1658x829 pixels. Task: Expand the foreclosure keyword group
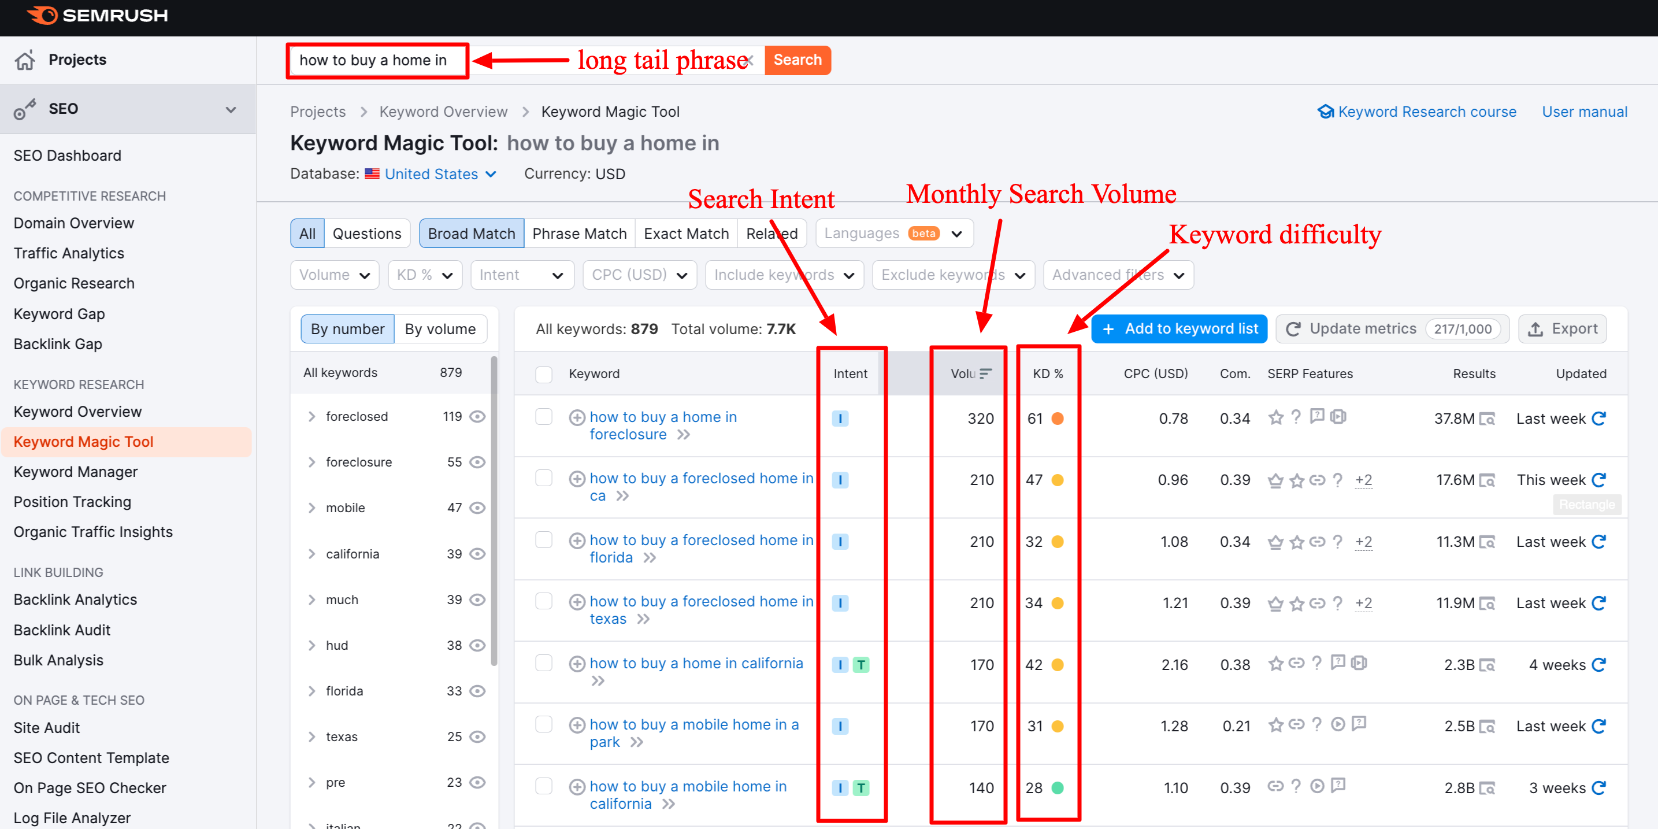tap(311, 462)
